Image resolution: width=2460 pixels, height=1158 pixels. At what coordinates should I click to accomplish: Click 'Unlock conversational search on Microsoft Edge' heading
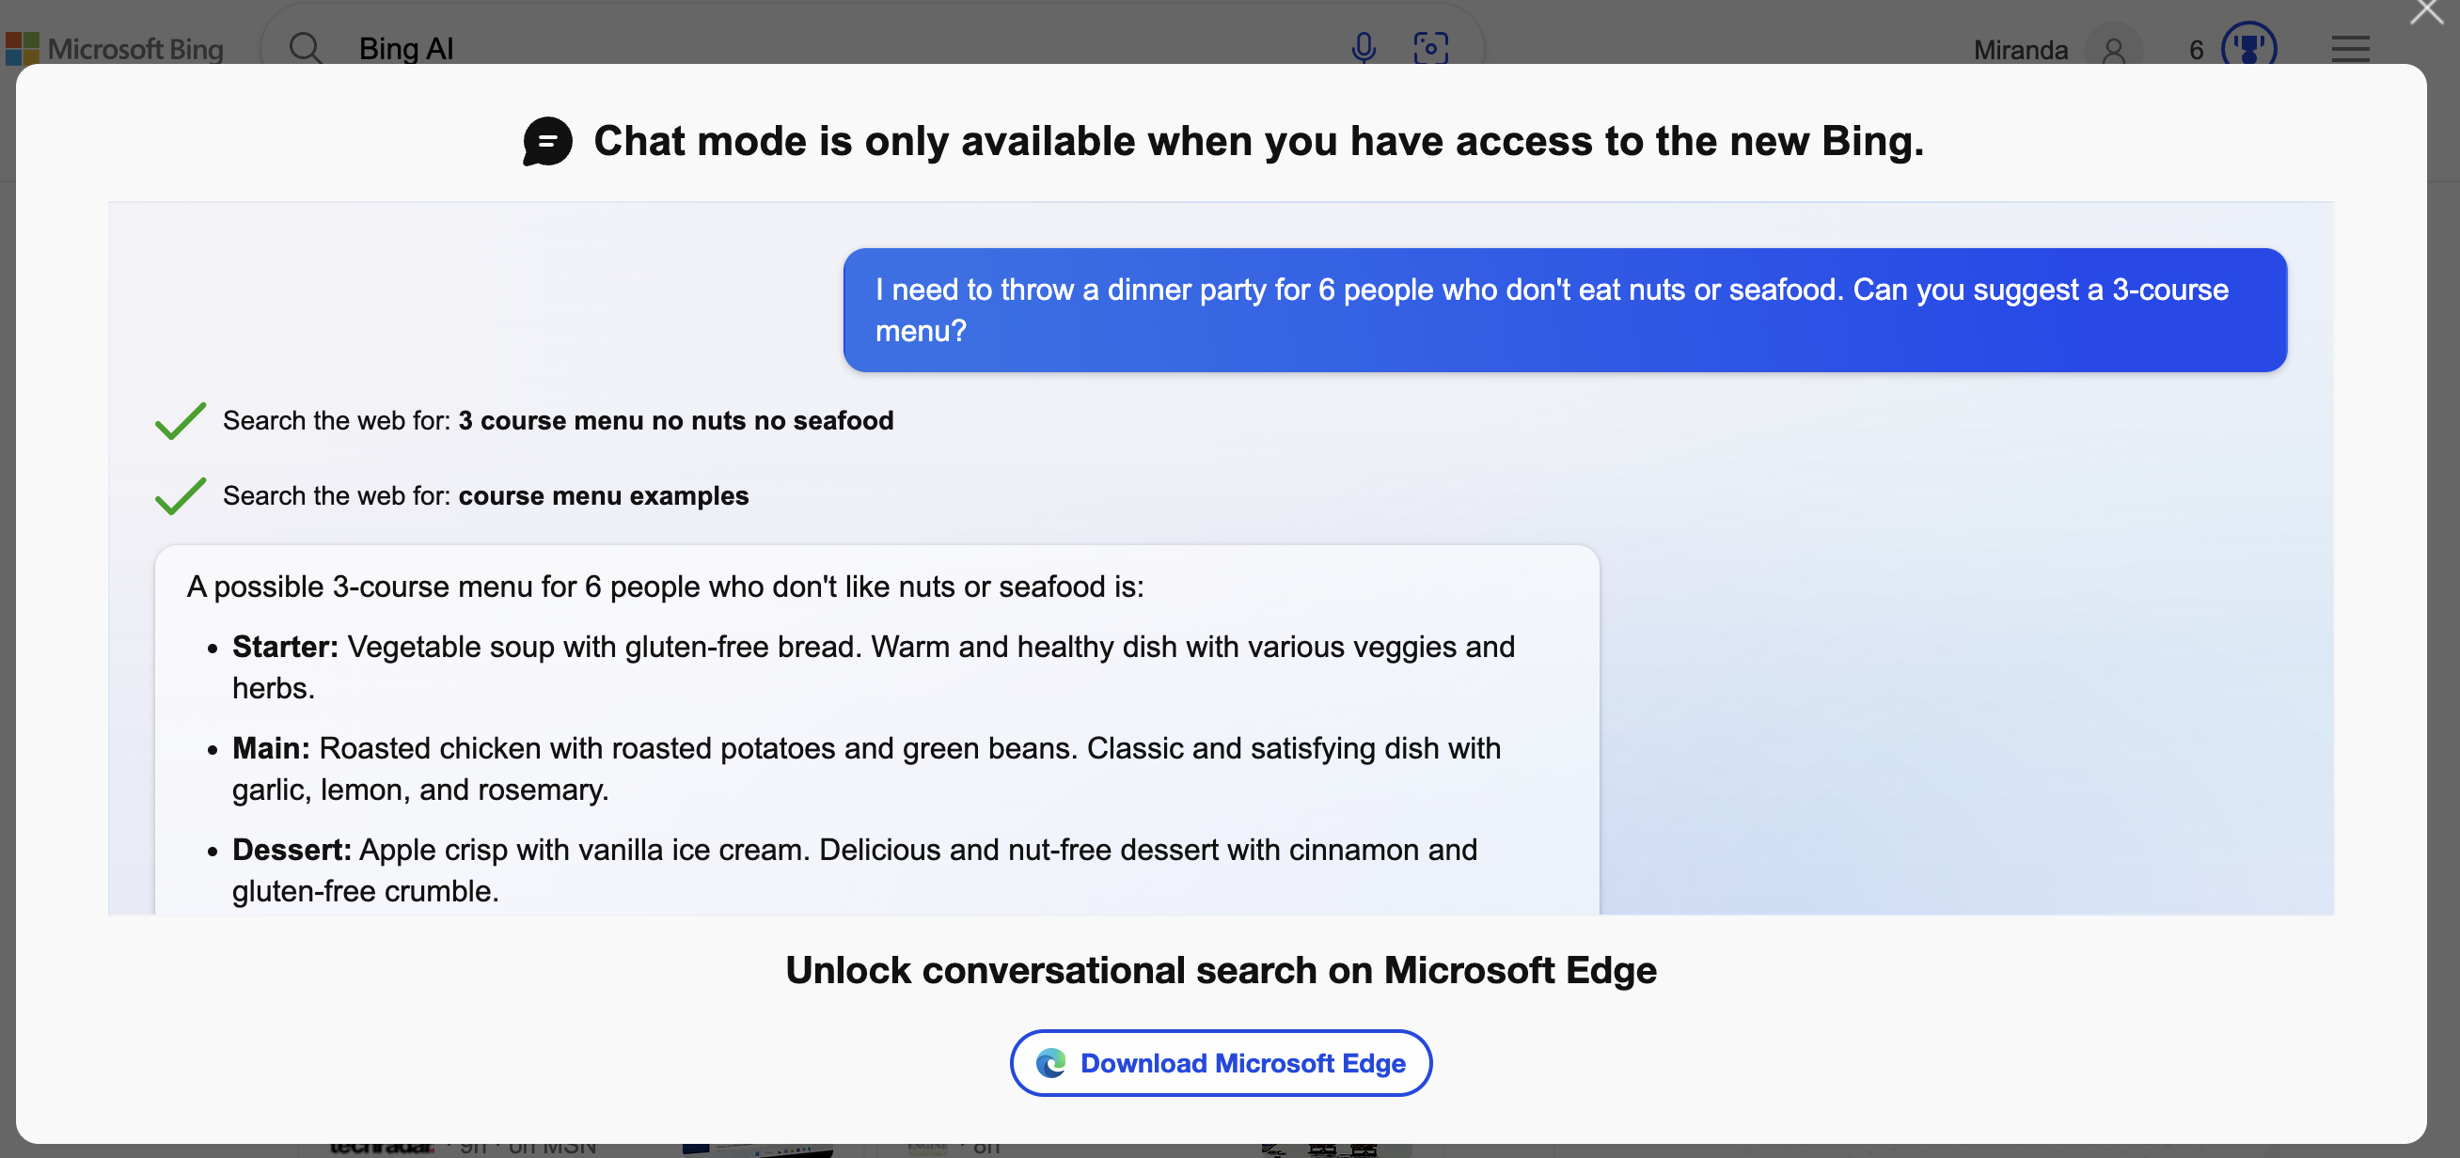[1221, 970]
